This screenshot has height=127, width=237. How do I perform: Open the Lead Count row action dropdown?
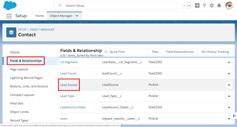pyautogui.click(x=229, y=74)
